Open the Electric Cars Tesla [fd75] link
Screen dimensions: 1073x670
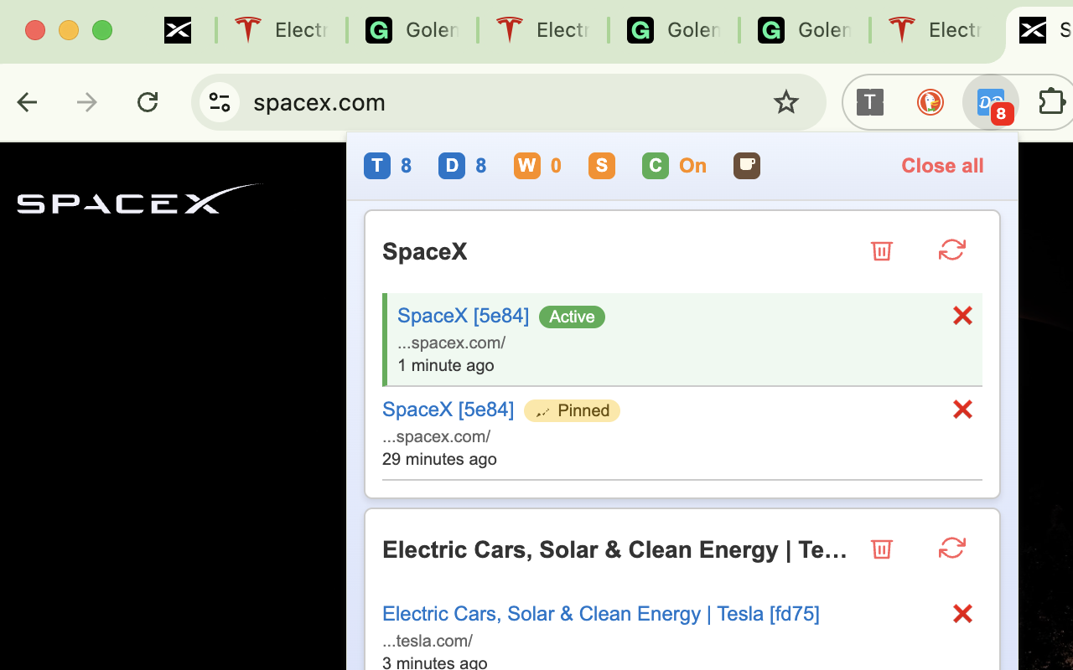[x=601, y=614]
